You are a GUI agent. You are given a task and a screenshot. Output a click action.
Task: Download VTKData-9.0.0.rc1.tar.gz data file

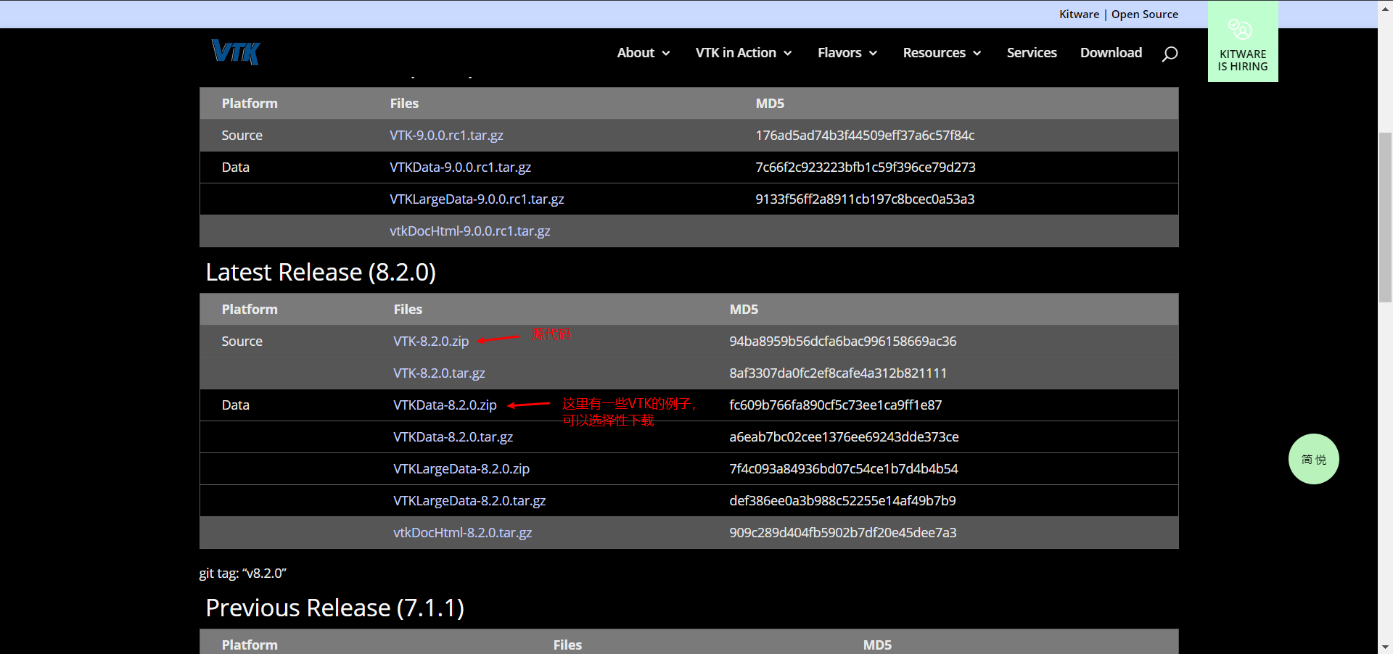point(460,167)
